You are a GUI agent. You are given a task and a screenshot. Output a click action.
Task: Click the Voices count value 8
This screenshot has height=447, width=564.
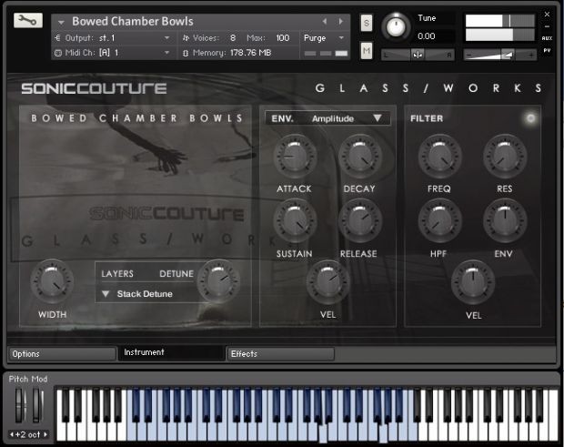coord(233,38)
